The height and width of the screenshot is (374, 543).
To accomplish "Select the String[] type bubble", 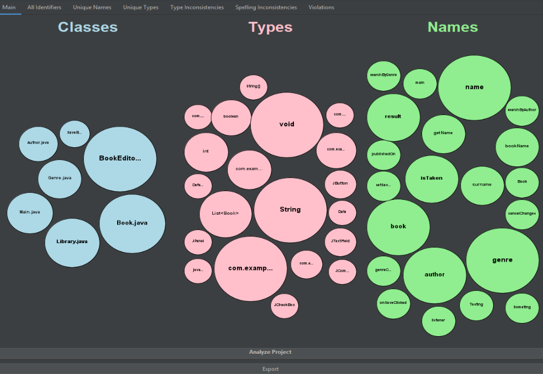I will point(253,87).
